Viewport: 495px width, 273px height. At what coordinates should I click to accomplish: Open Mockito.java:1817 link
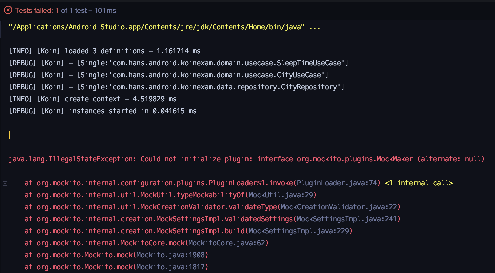[x=170, y=267]
